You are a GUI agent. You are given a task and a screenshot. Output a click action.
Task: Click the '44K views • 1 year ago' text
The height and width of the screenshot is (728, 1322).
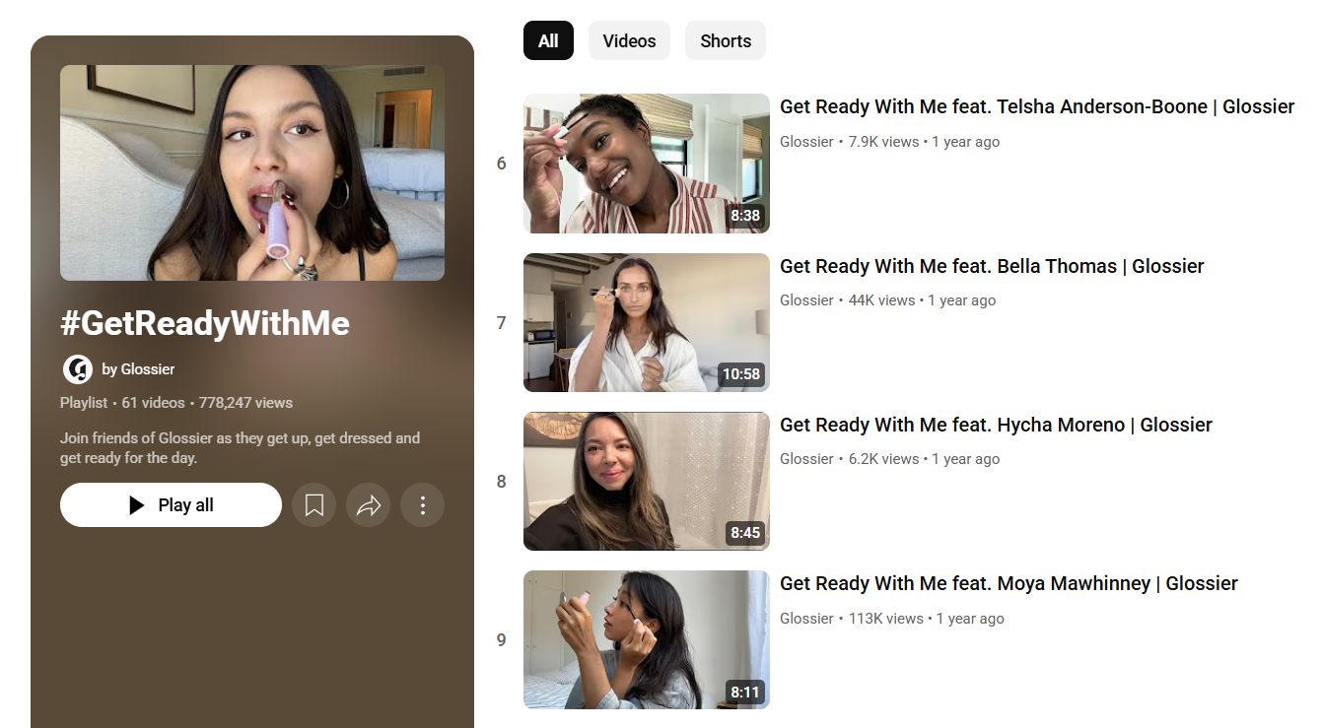922,300
